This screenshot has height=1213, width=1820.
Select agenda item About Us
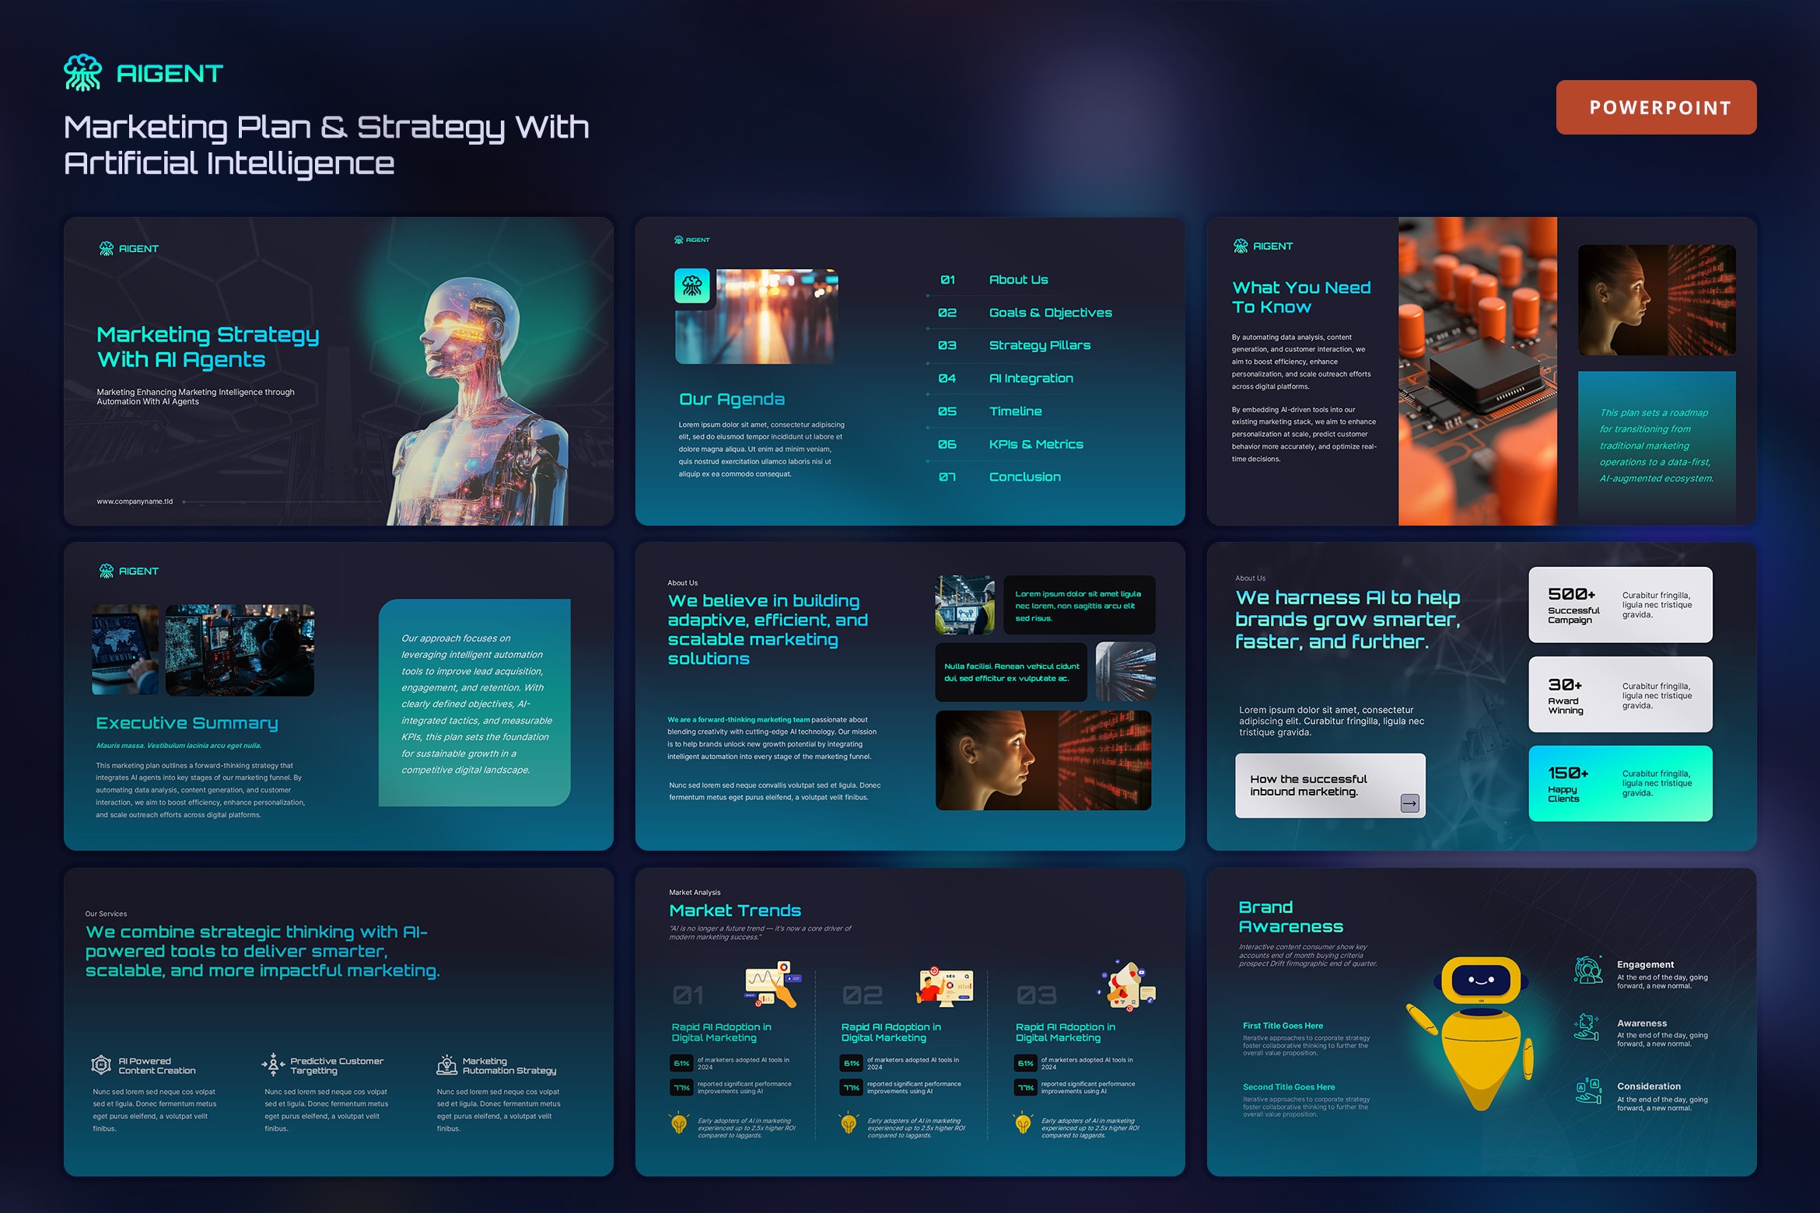(1018, 280)
